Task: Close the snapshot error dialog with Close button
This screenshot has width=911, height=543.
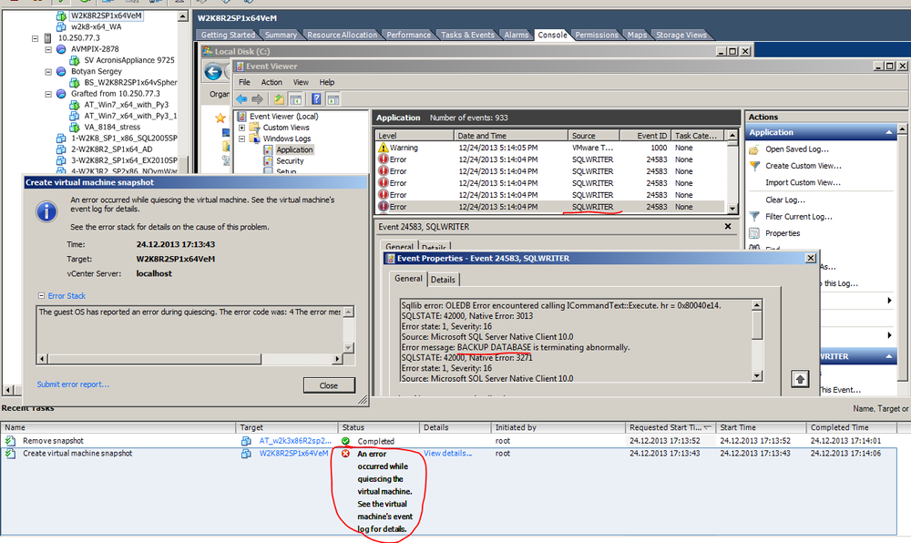Action: [x=329, y=385]
